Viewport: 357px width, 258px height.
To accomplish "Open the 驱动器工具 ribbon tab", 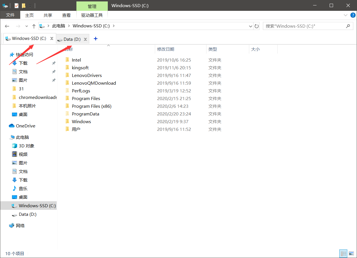I will (x=92, y=15).
